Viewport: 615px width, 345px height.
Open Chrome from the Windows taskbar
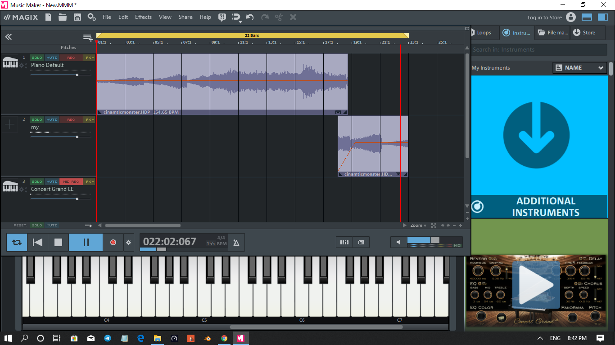coord(224,338)
